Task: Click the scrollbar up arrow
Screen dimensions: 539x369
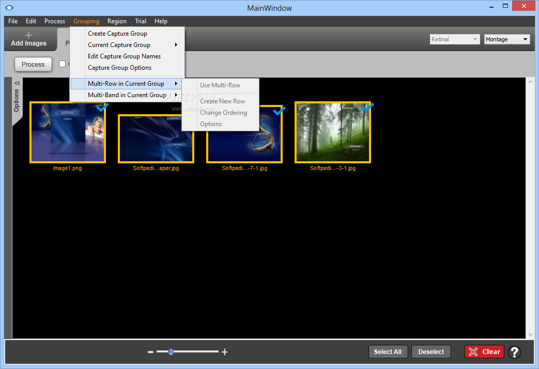Action: click(x=530, y=82)
